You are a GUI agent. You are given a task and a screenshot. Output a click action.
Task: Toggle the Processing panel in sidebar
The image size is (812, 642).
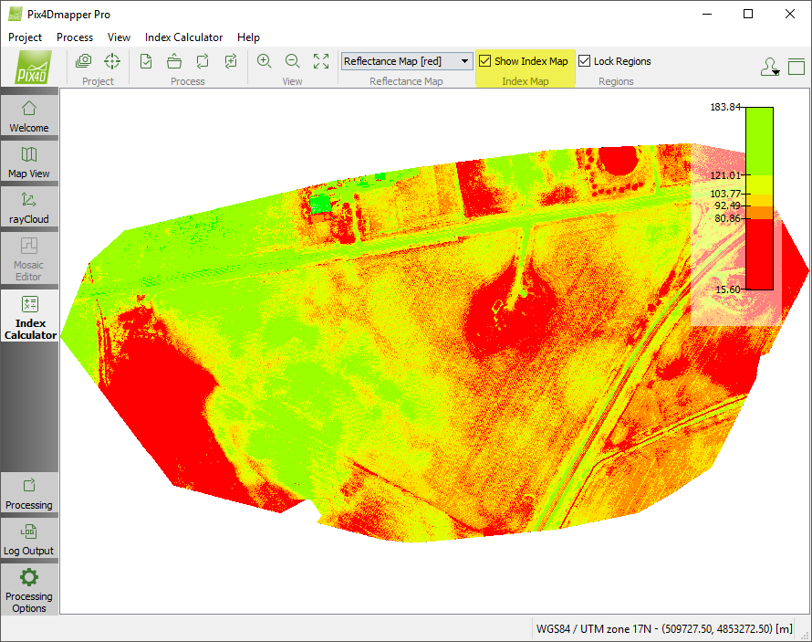[29, 493]
